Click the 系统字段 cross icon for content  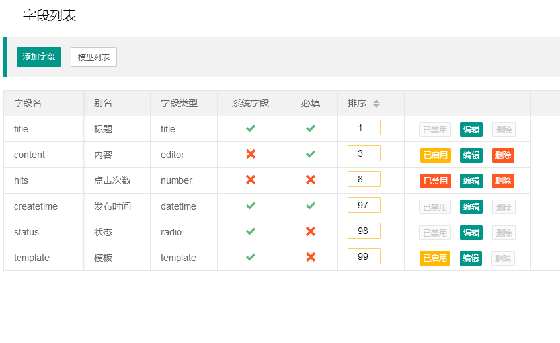pyautogui.click(x=251, y=155)
